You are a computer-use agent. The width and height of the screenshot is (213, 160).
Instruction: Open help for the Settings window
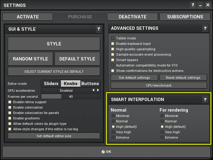click(x=193, y=5)
